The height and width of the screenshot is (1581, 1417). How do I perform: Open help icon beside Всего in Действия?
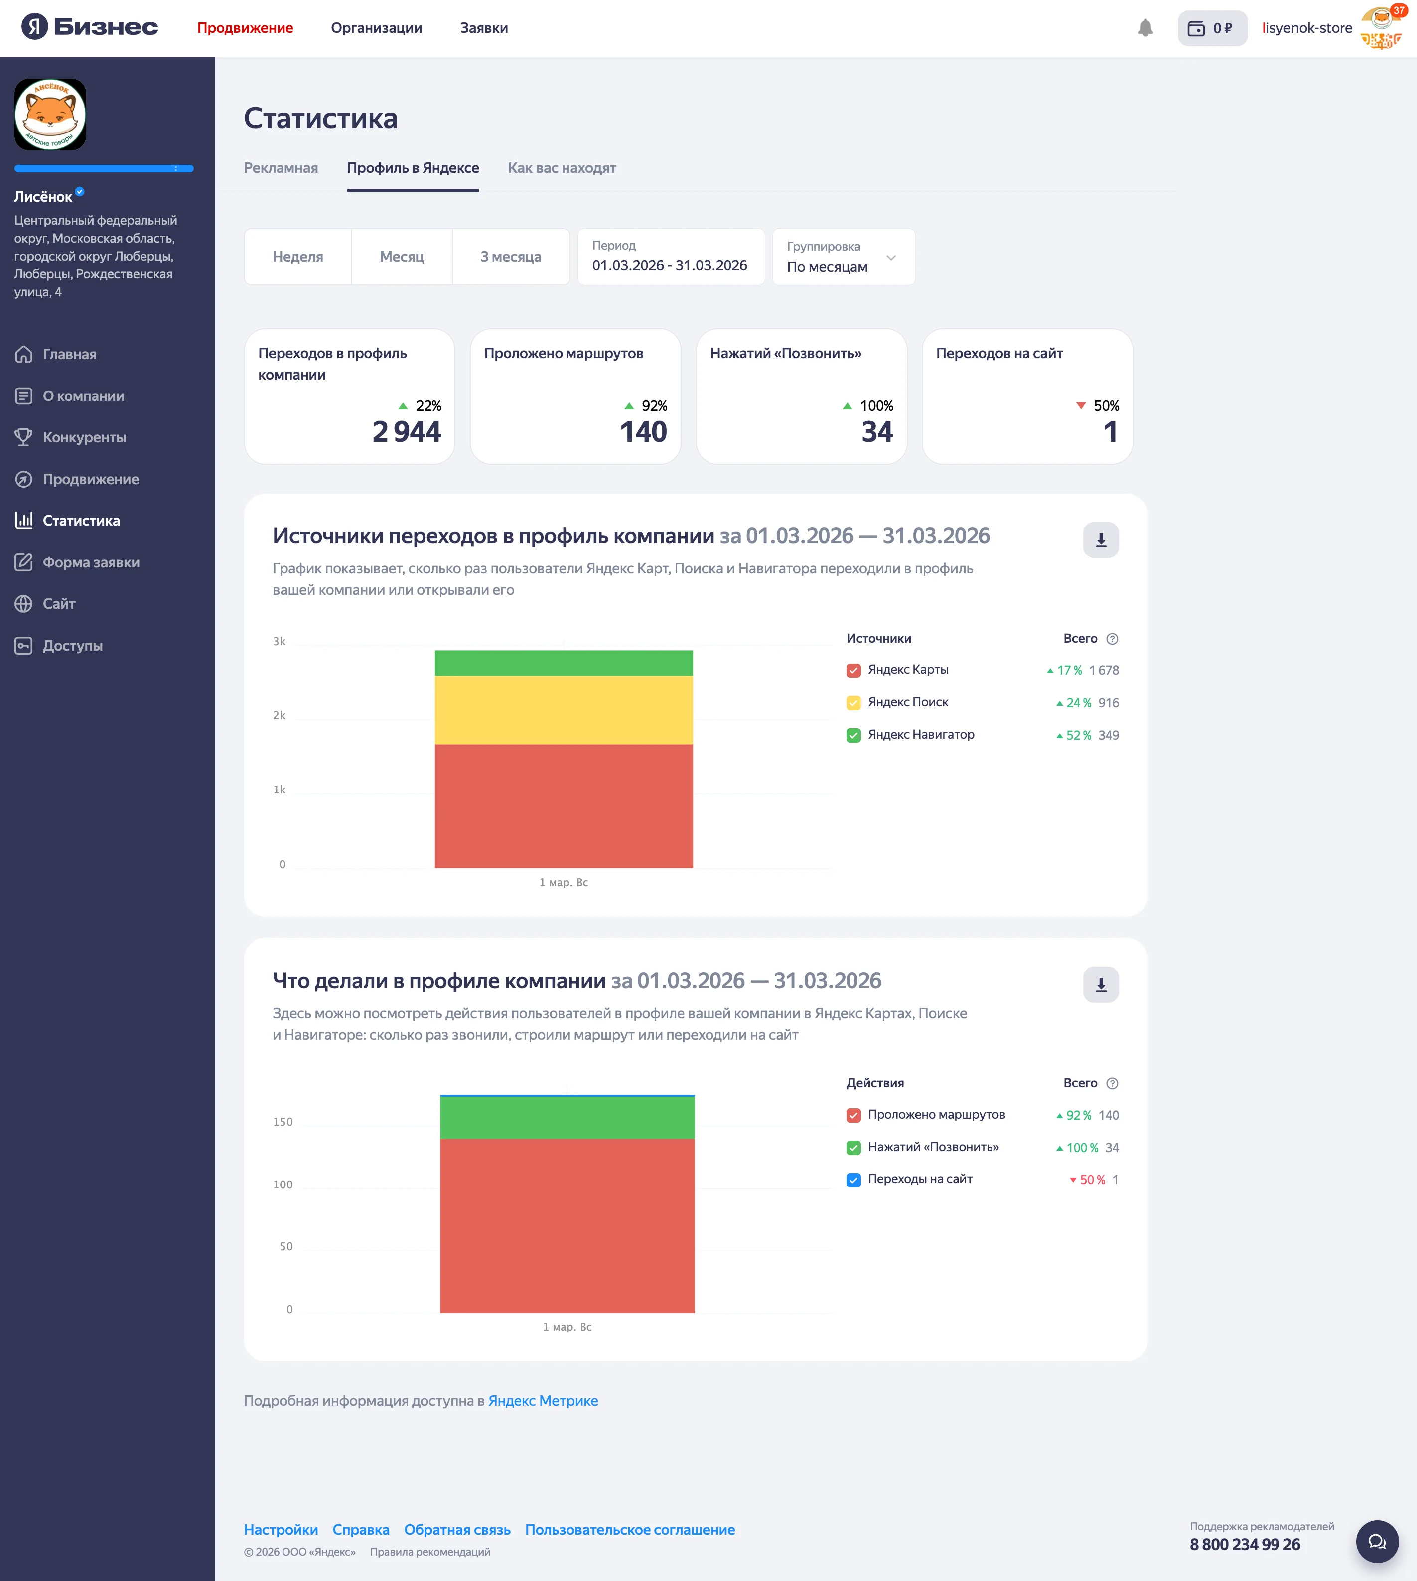tap(1113, 1083)
